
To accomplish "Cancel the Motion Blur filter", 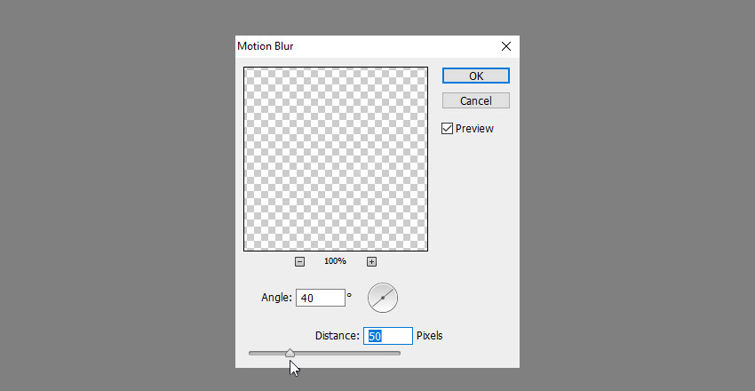I will (x=476, y=100).
